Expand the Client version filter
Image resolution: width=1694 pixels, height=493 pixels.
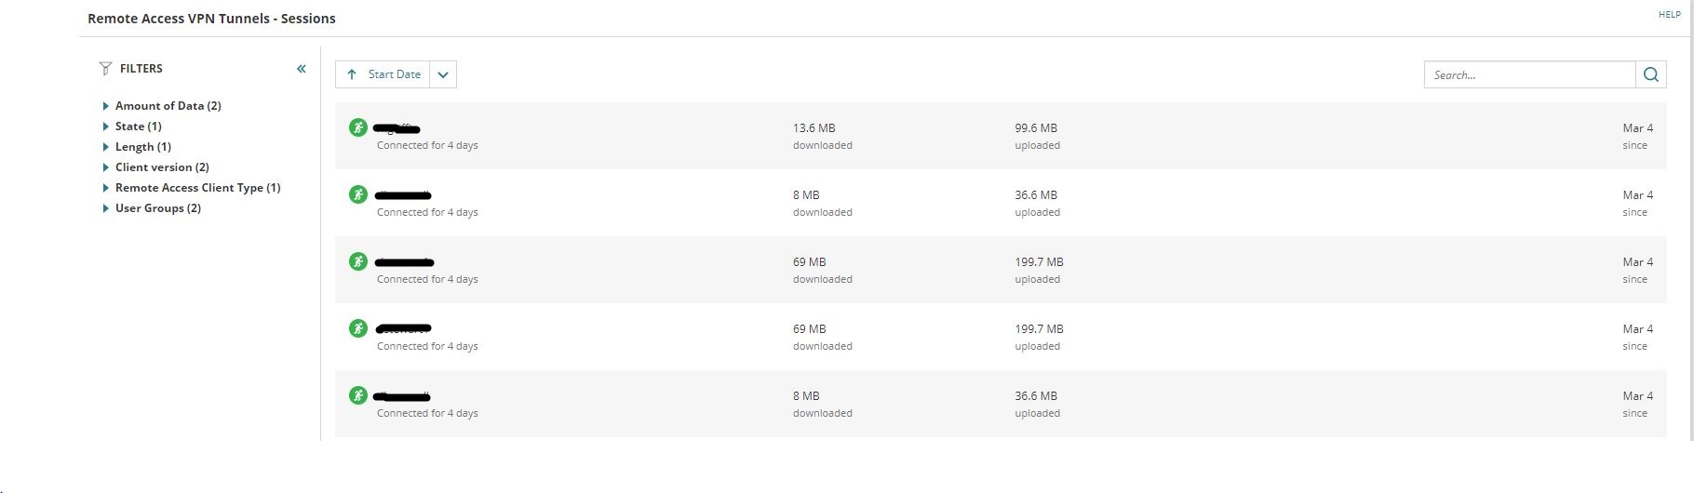click(x=105, y=167)
